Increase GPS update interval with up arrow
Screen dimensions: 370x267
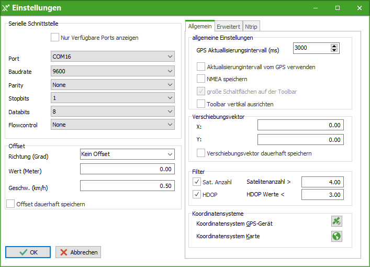(334, 46)
